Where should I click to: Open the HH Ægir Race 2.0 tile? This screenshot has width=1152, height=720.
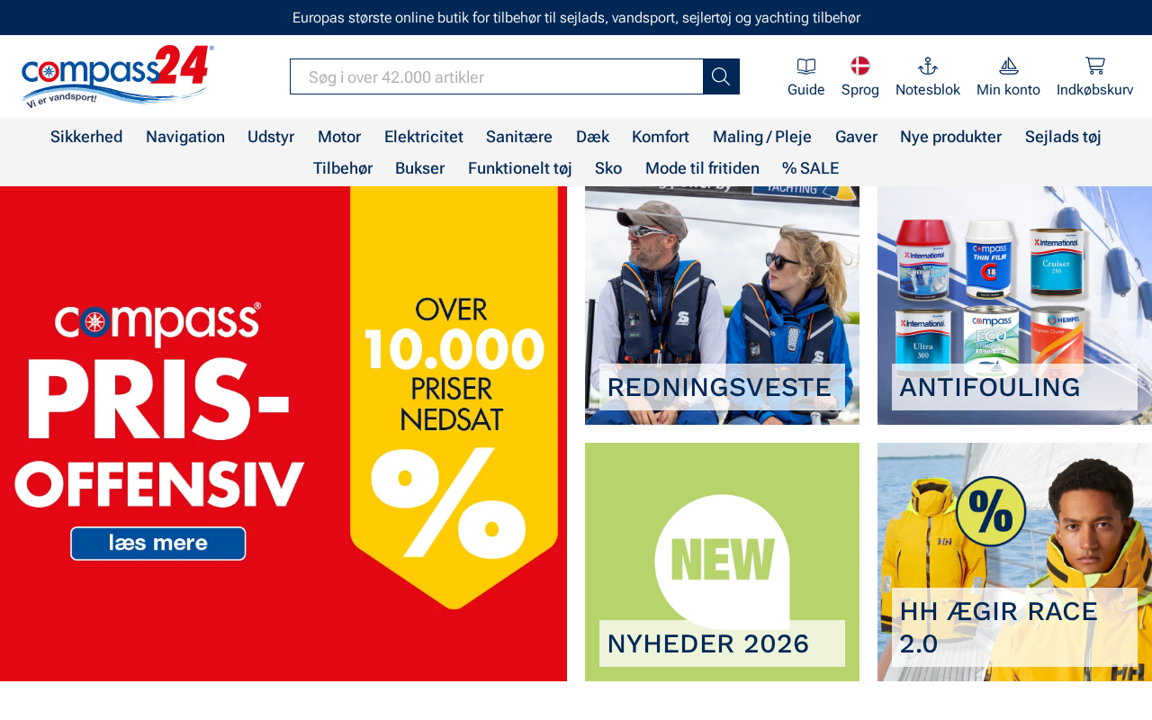pyautogui.click(x=1014, y=562)
